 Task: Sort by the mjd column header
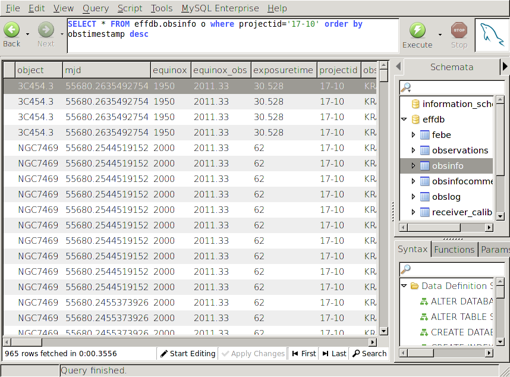(106, 70)
